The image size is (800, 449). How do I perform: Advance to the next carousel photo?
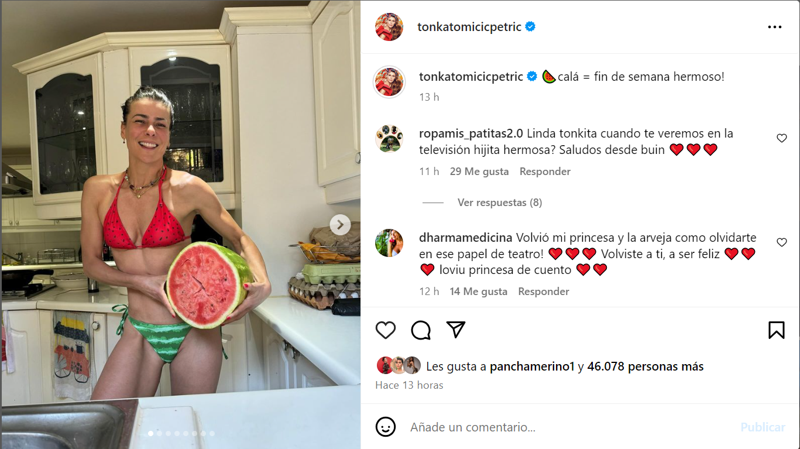(340, 225)
